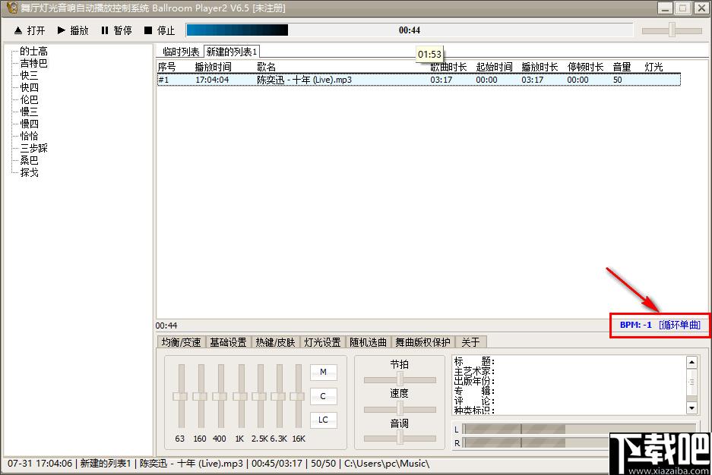Viewport: 712px width, 475px height.
Task: Select the 三步踩 category
Action: point(33,148)
